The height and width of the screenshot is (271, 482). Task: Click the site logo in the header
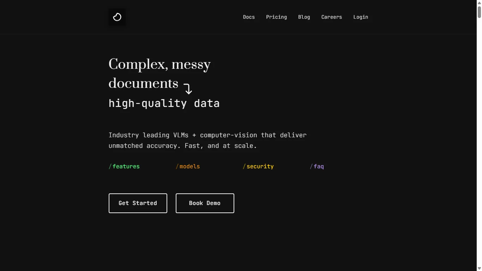[117, 17]
